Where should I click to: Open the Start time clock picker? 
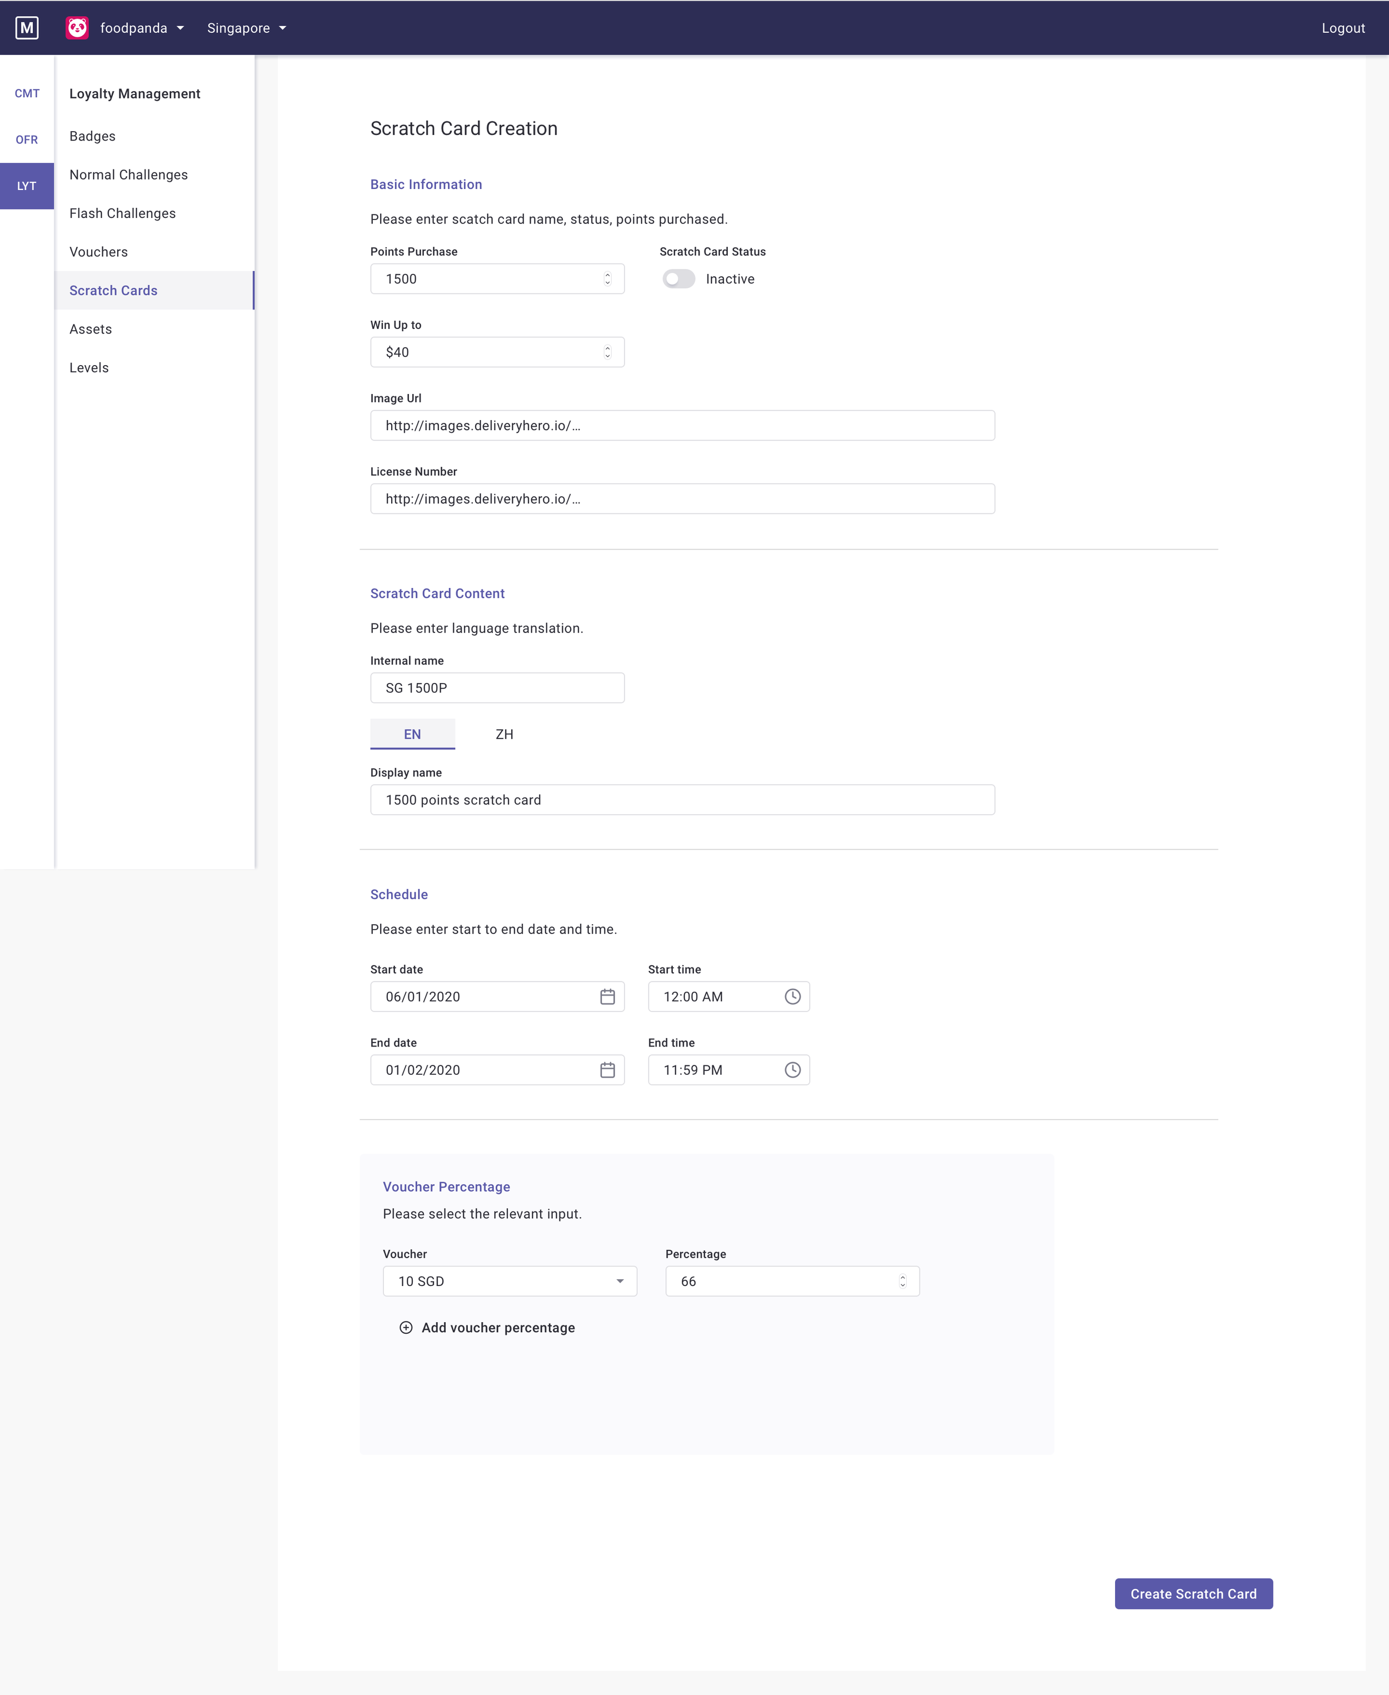[792, 996]
